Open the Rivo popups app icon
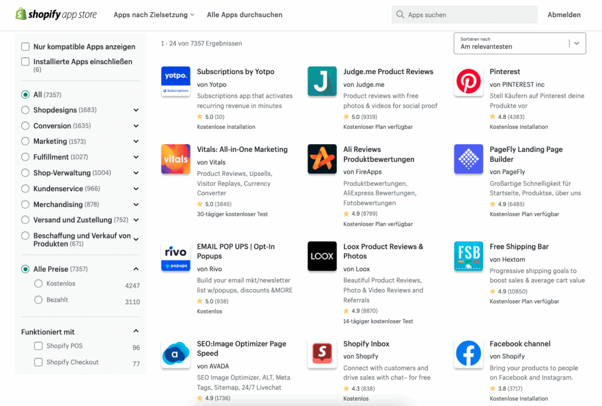The height and width of the screenshot is (406, 602). [x=175, y=256]
